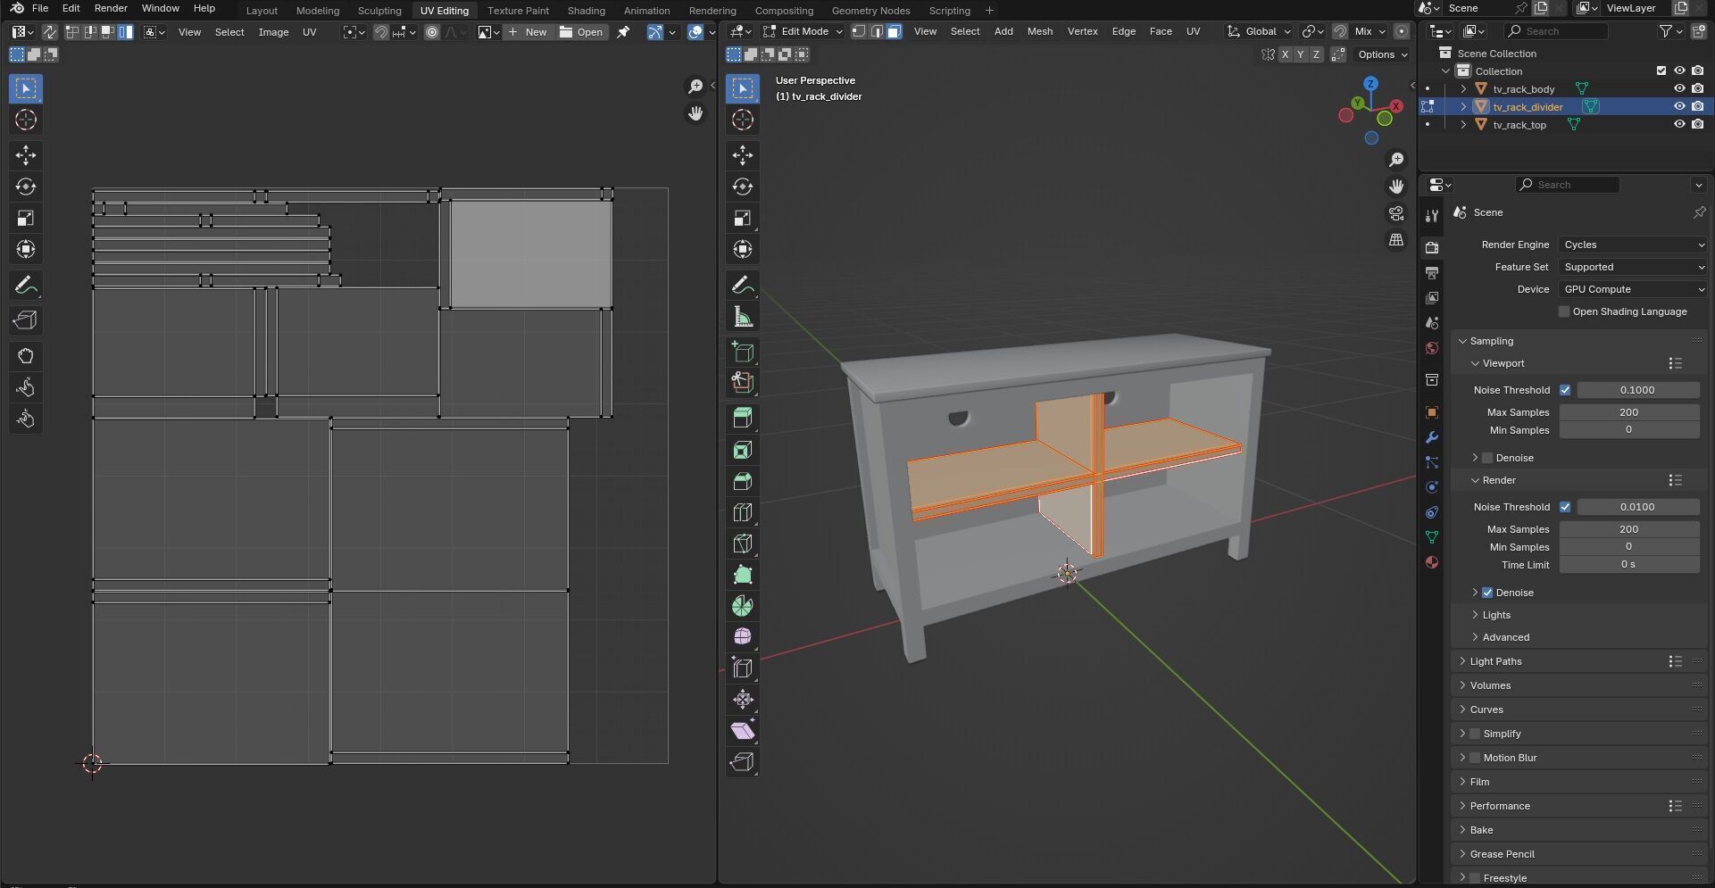The height and width of the screenshot is (888, 1715).
Task: Open Feature Set dropdown
Action: click(x=1633, y=267)
